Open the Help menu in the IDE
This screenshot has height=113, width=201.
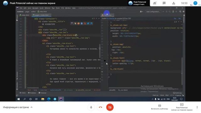(x=74, y=8)
